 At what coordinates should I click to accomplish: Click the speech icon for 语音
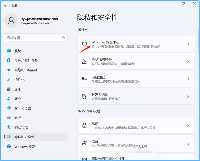coord(84,143)
